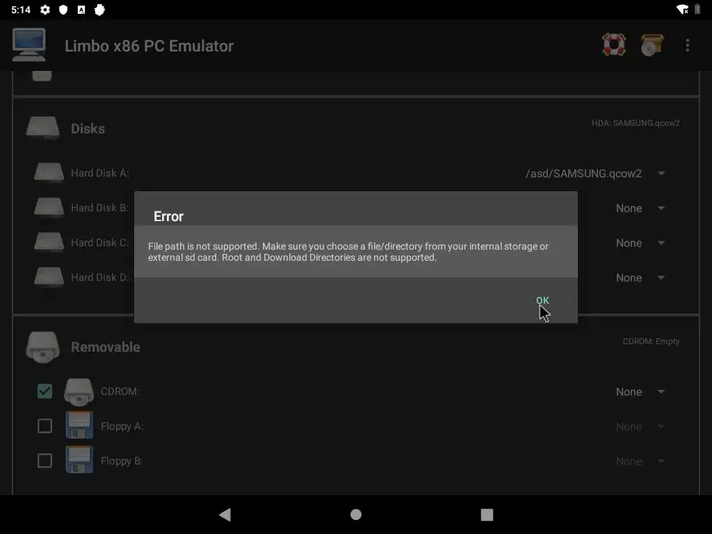The width and height of the screenshot is (712, 534).
Task: Click the HDA: SAMSUNG.qcow2 summary text
Action: (636, 123)
